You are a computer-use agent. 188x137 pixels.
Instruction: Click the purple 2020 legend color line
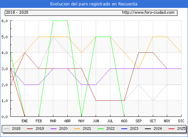pos(53,129)
